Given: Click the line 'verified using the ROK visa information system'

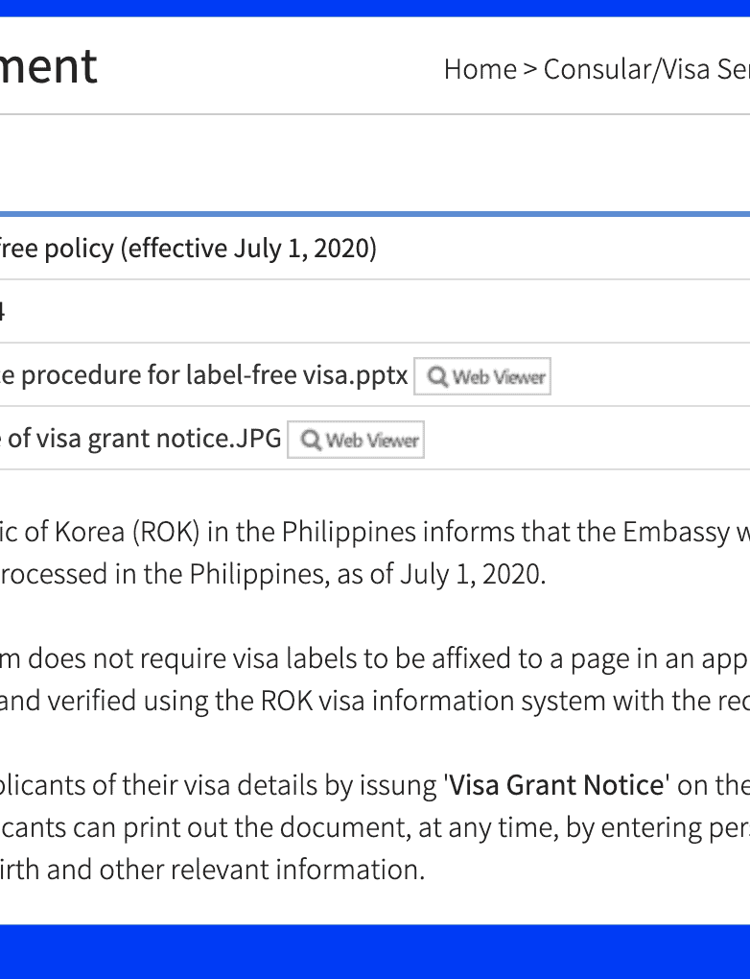Looking at the screenshot, I should [x=374, y=702].
